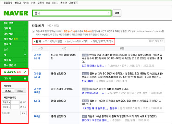Click the 적용 apply button
Screen dimensions: 172x124
[23, 113]
